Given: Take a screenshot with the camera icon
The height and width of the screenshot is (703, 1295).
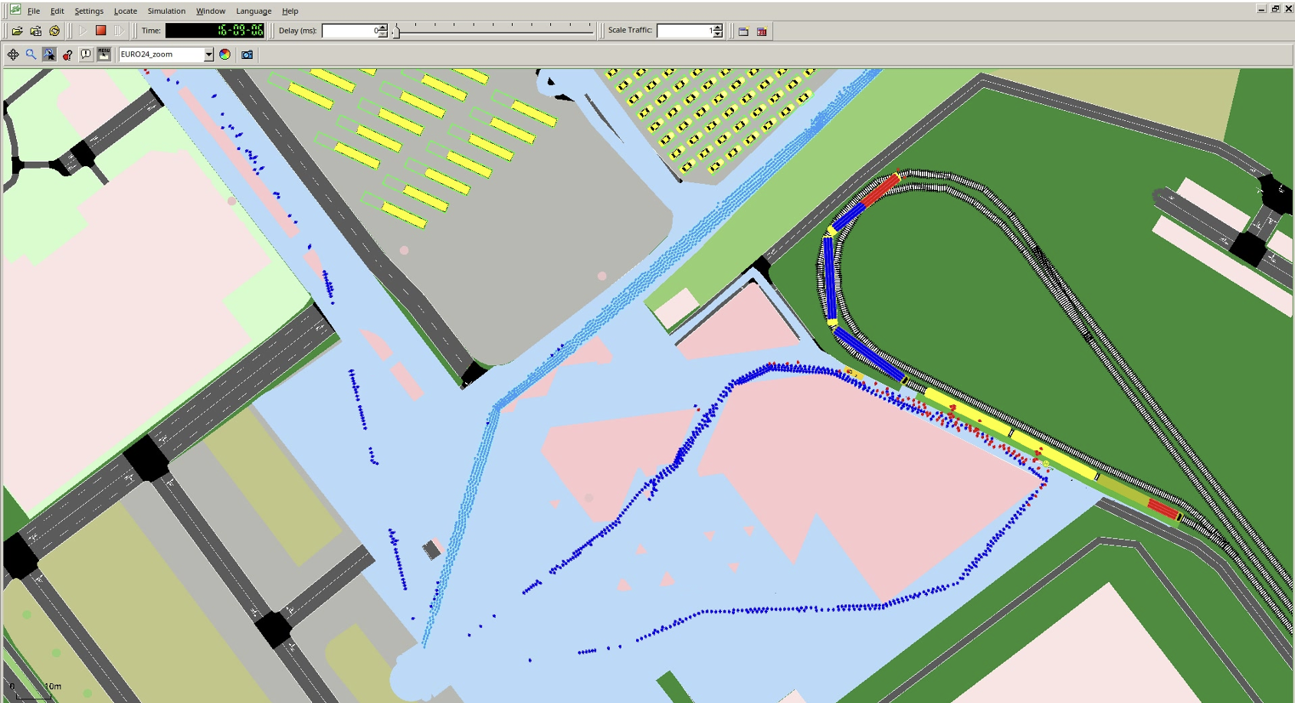Looking at the screenshot, I should (247, 54).
